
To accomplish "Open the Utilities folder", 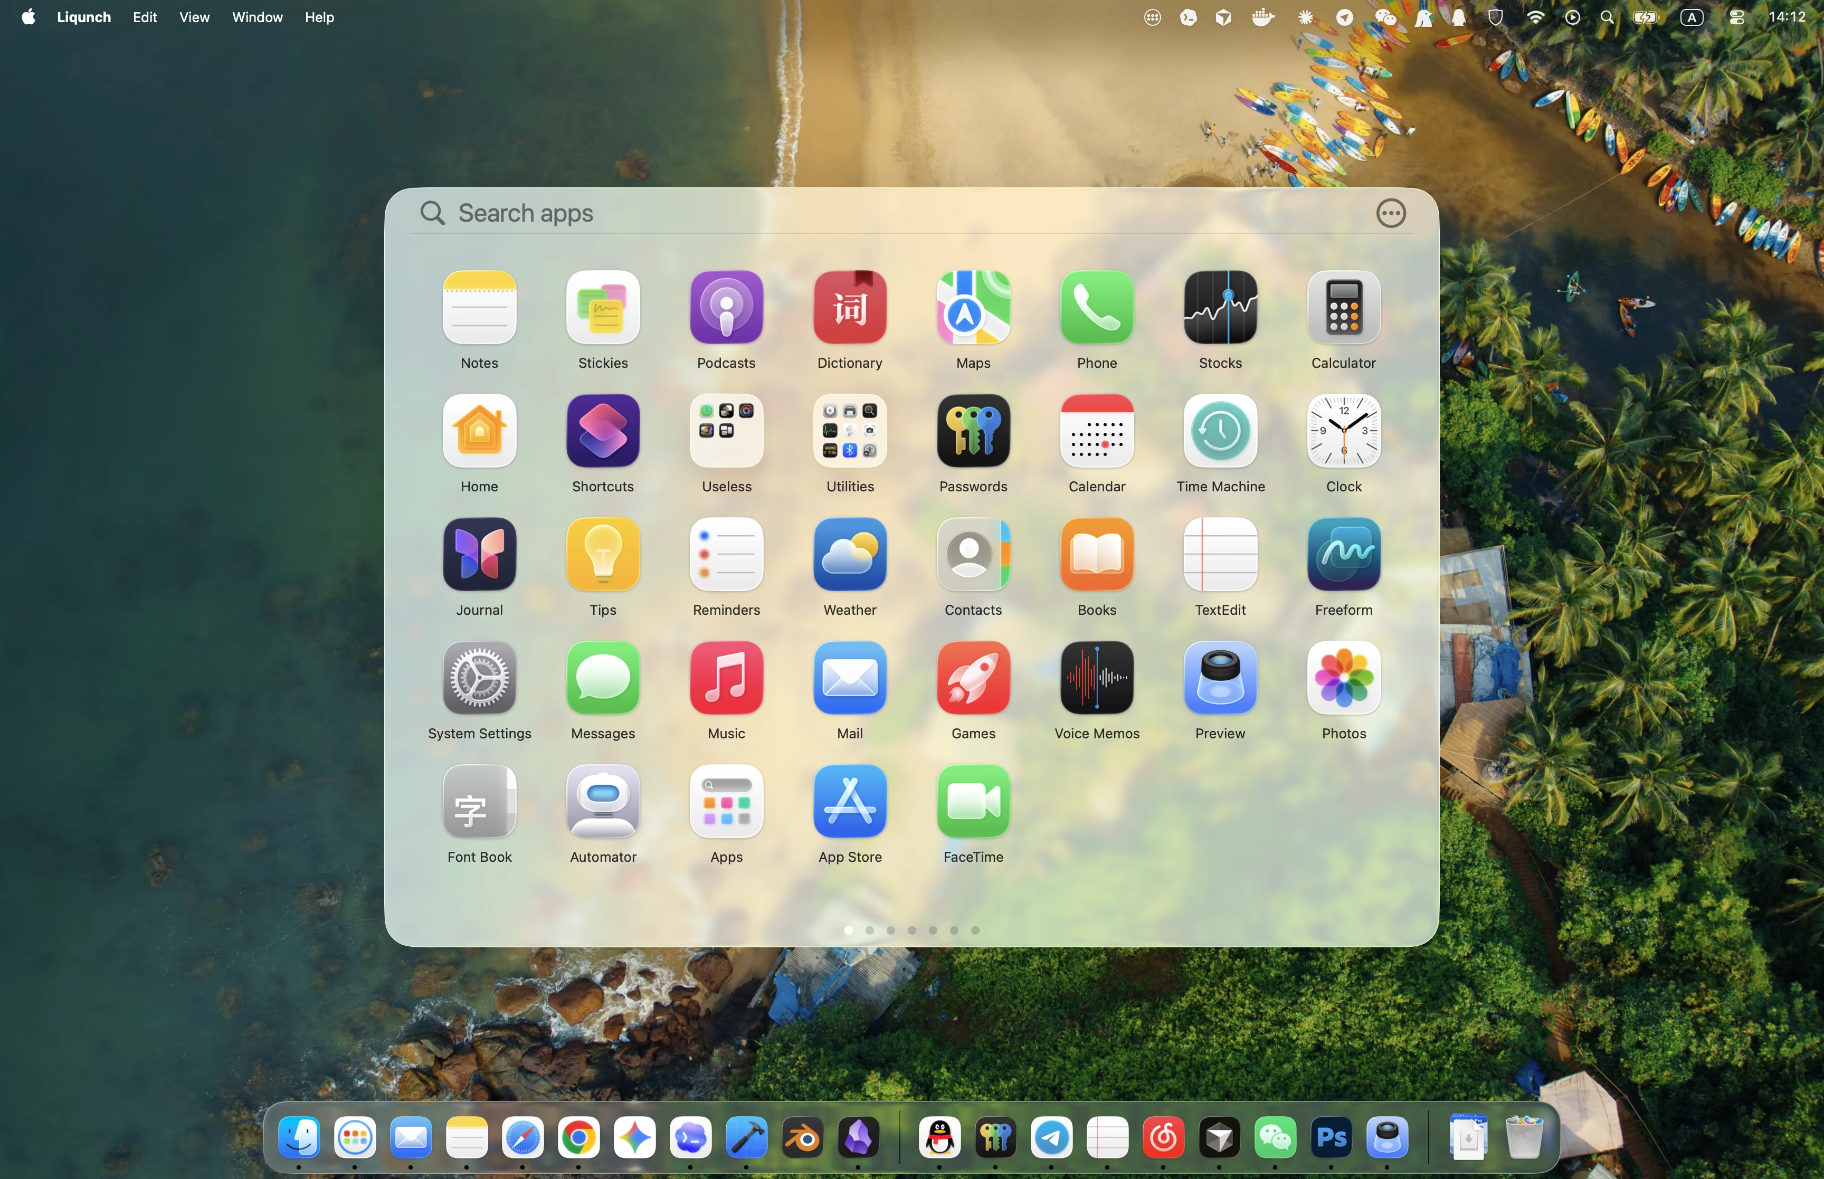I will pos(850,431).
